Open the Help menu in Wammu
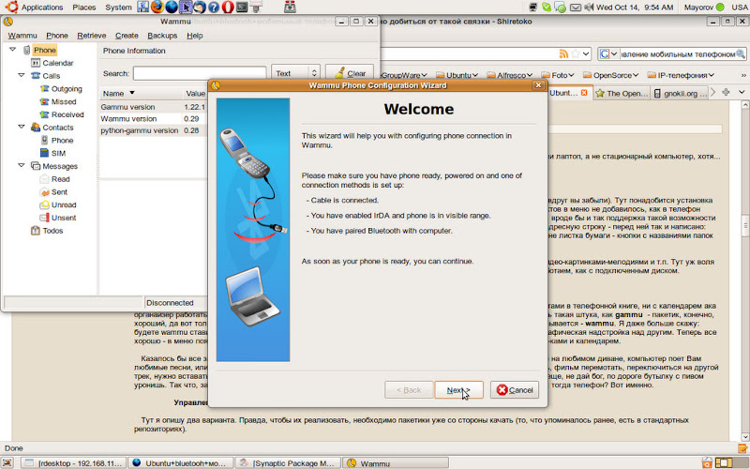This screenshot has width=750, height=469. pyautogui.click(x=195, y=36)
